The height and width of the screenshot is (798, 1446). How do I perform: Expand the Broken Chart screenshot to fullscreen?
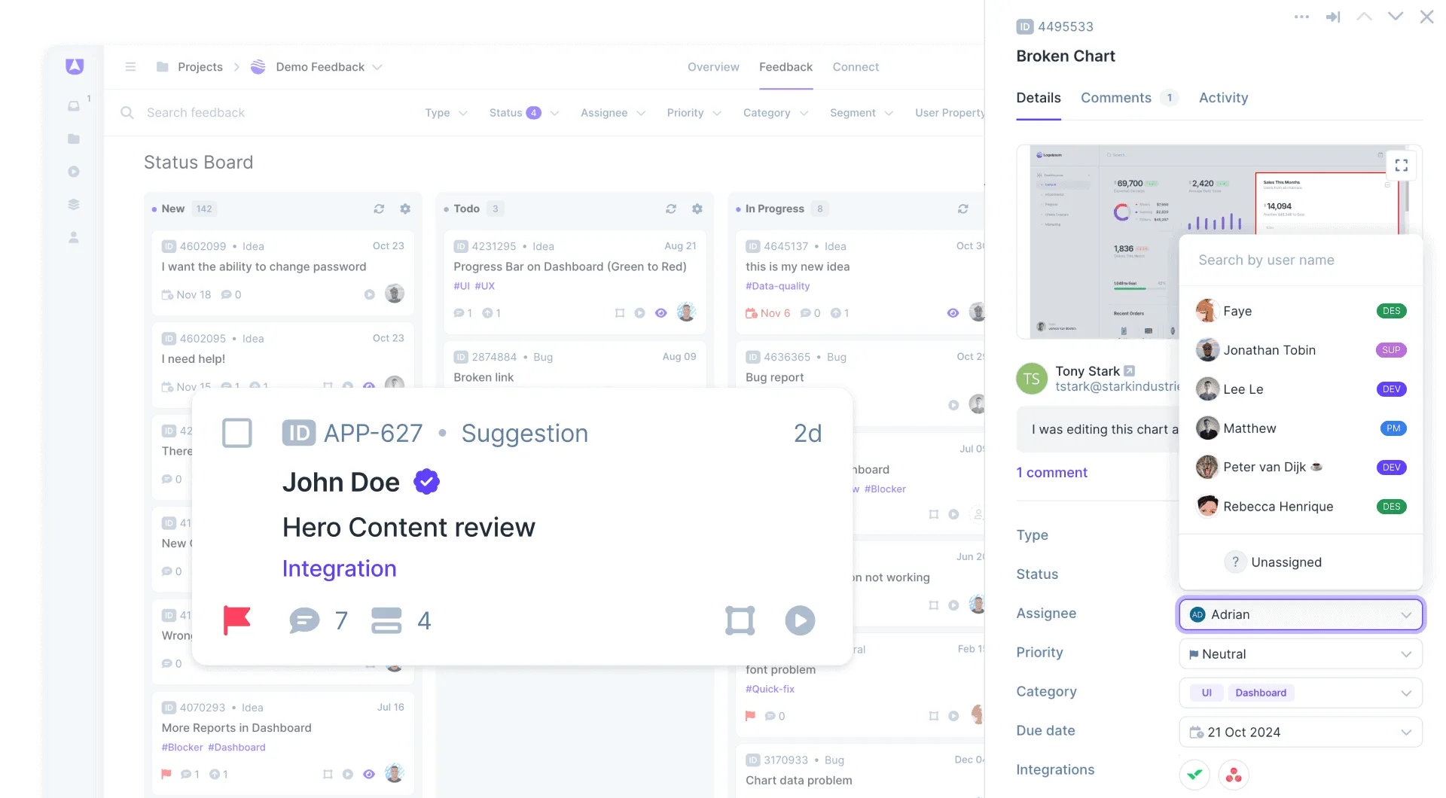point(1402,164)
